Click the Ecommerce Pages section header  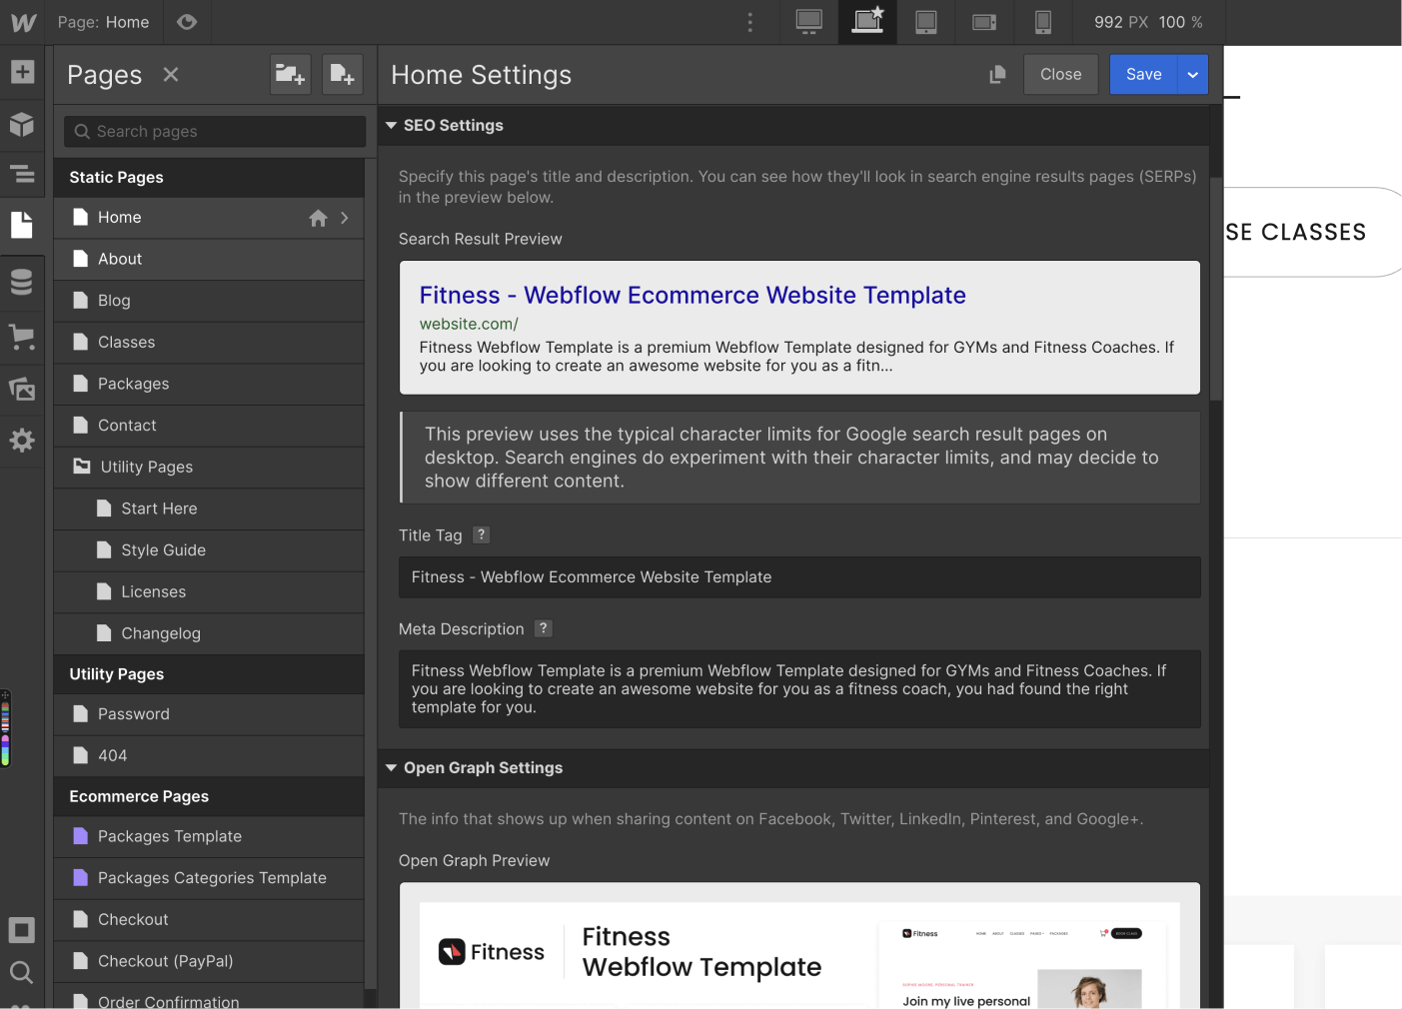coord(209,796)
